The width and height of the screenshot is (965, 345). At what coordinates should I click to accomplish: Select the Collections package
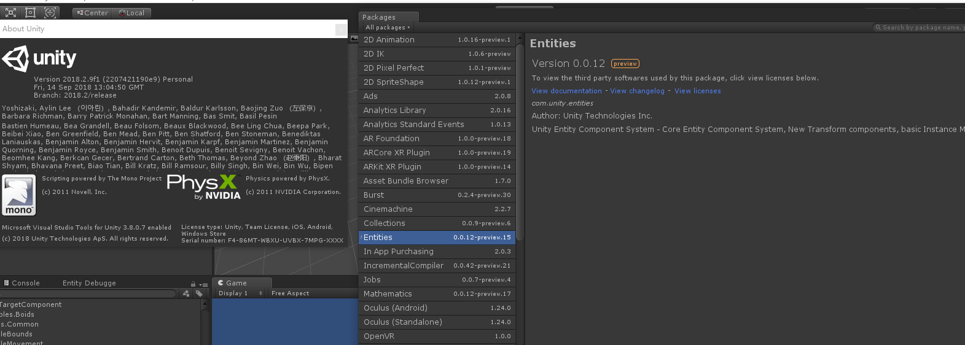(437, 223)
